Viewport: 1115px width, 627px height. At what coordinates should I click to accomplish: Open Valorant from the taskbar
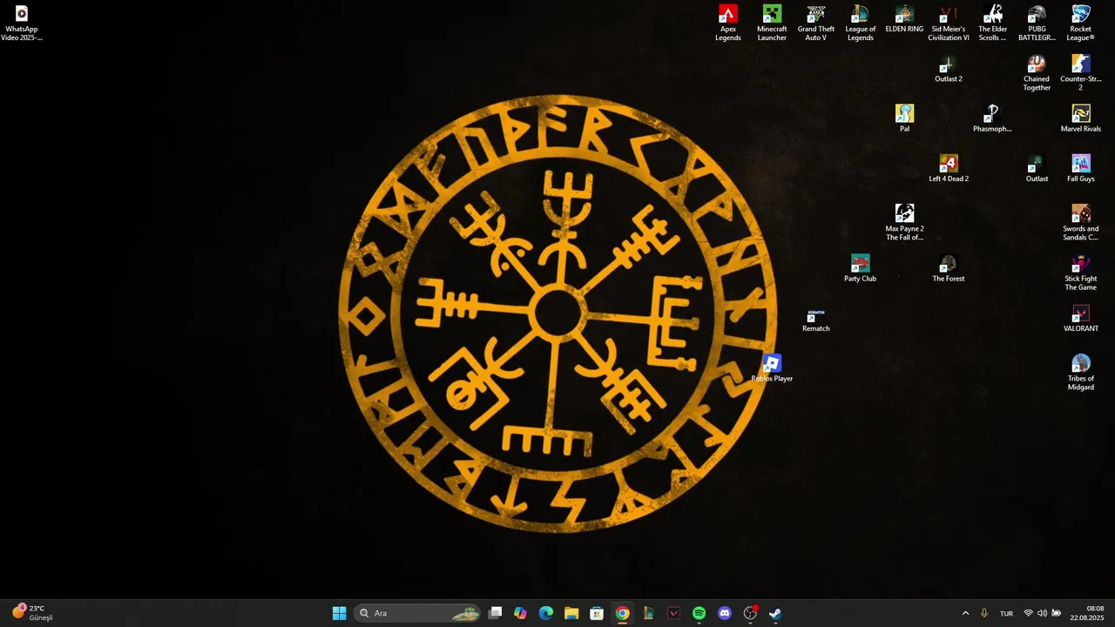pyautogui.click(x=673, y=613)
